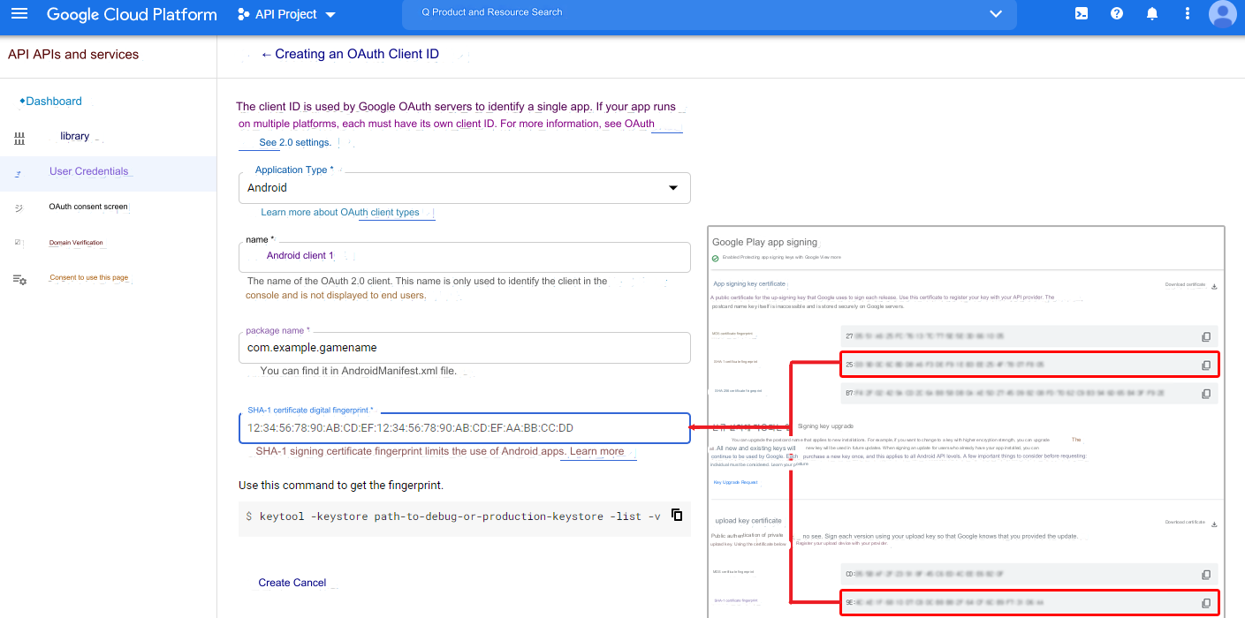Go to OAuth consent screen page
The width and height of the screenshot is (1245, 618).
tap(88, 207)
